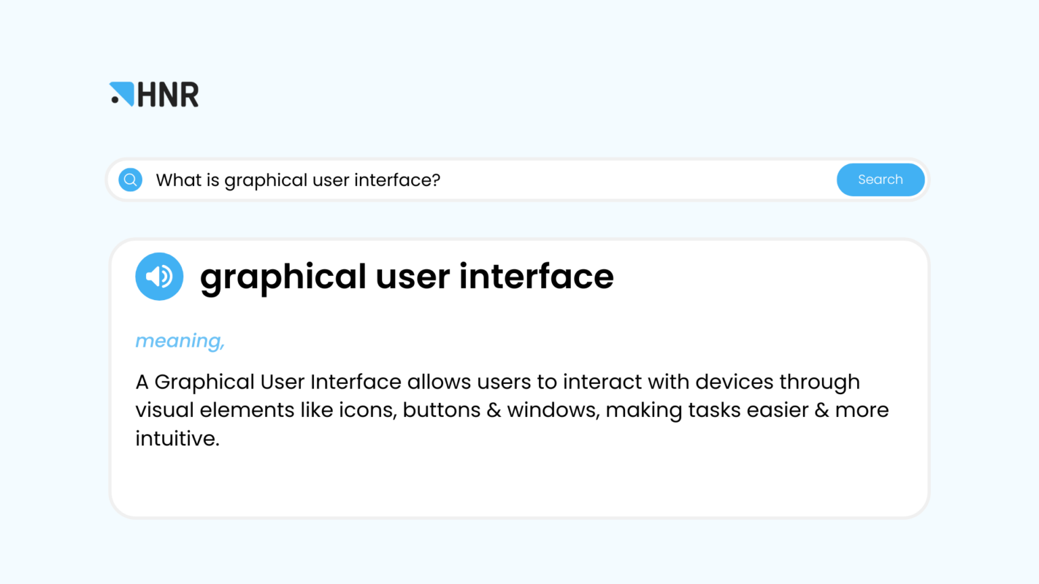
Task: Click the HNR logo arrow icon
Action: click(122, 93)
